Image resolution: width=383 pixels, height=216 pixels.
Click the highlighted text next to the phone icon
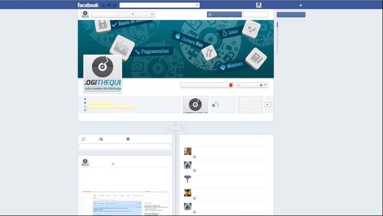click(x=110, y=107)
